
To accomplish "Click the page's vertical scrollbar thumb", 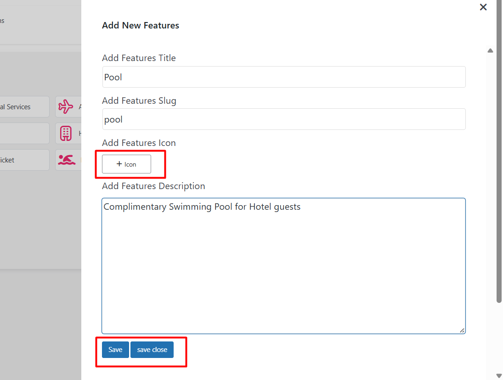I will point(499,151).
